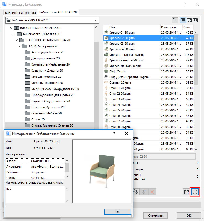The width and height of the screenshot is (204, 221).
Task: Click file list scrollbar up arrow
Action: (x=196, y=32)
